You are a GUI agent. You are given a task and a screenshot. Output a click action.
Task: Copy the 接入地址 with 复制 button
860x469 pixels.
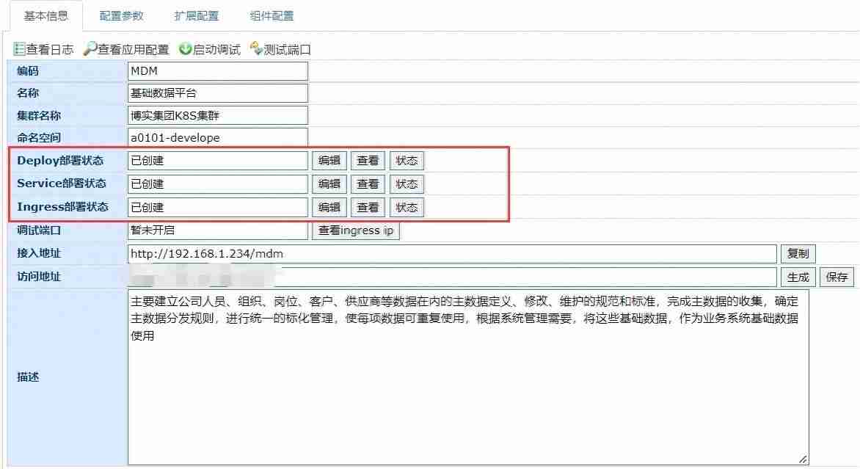798,254
